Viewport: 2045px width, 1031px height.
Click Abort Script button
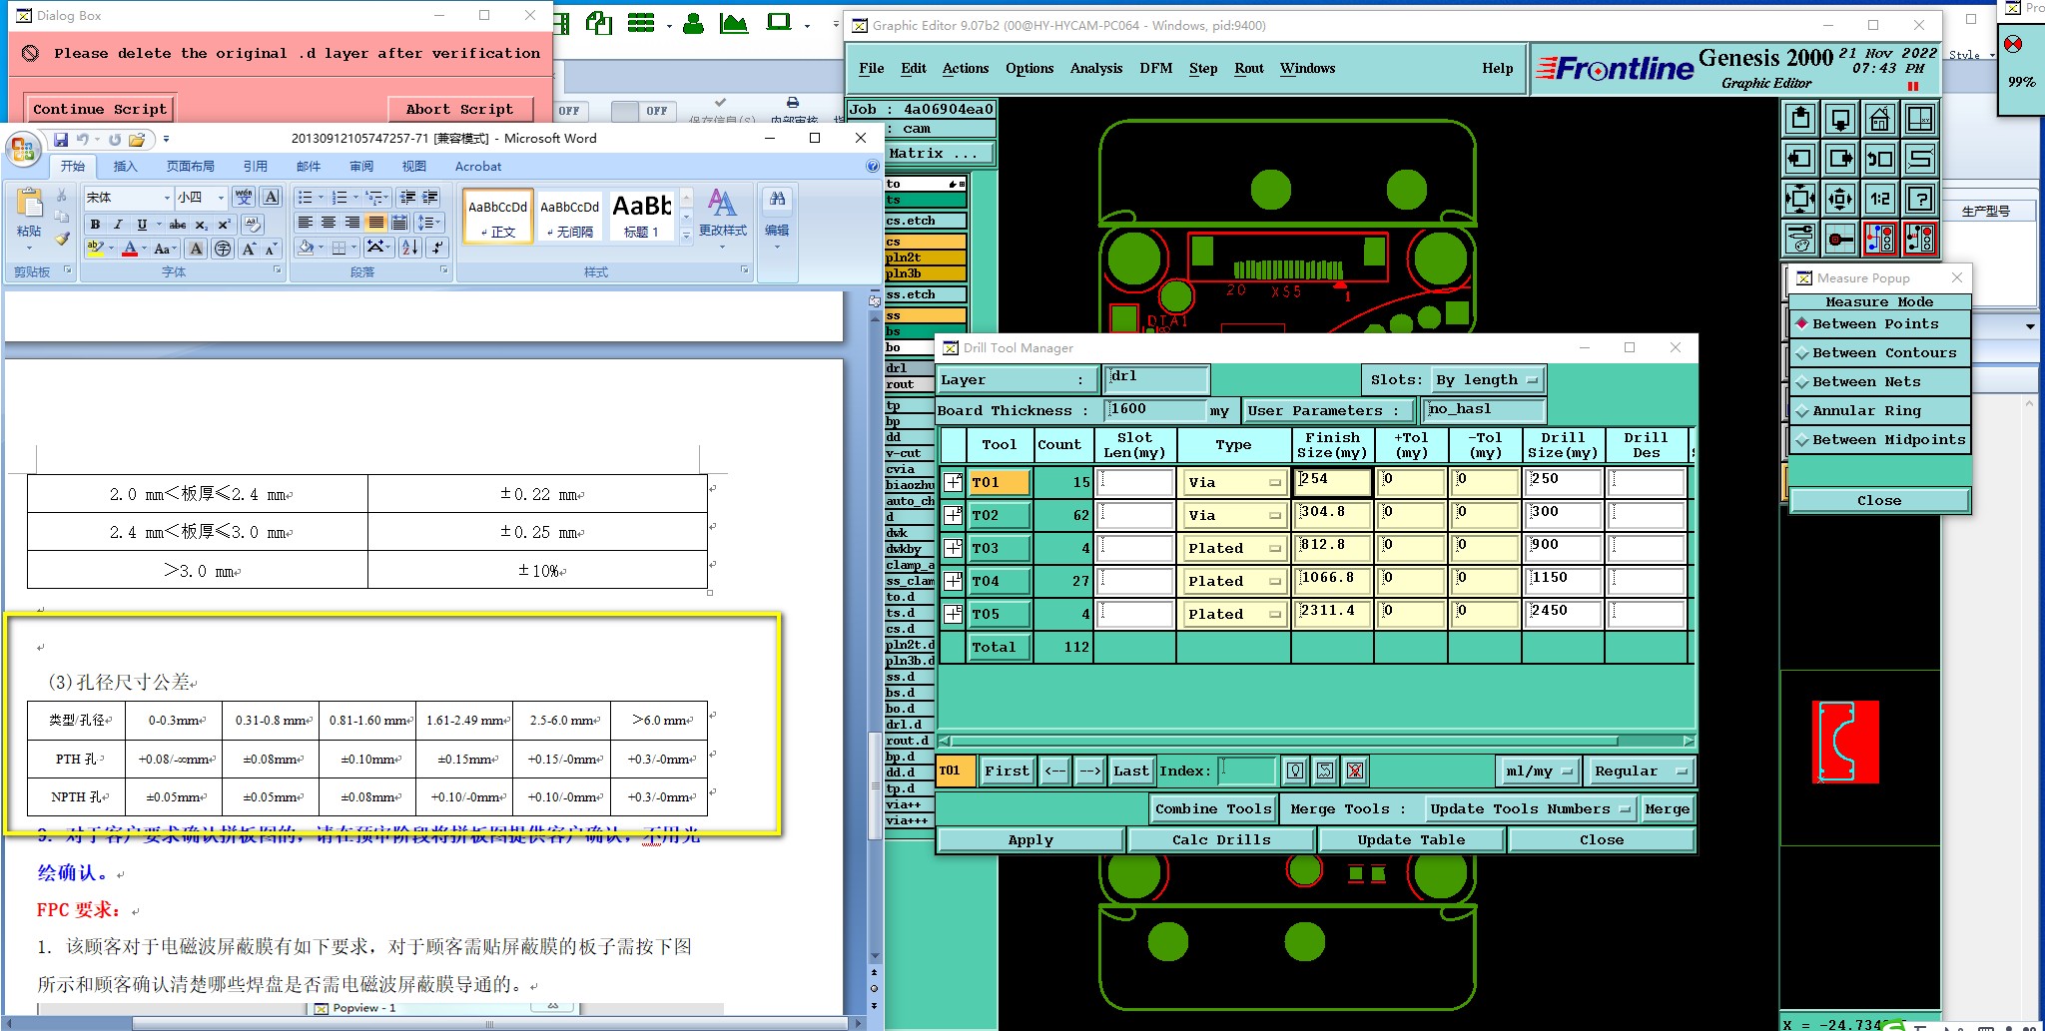click(x=459, y=109)
